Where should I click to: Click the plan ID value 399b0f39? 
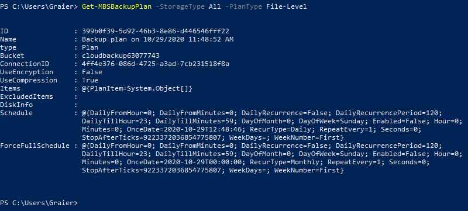(x=156, y=32)
